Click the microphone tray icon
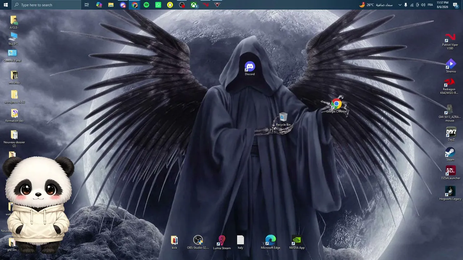 point(405,5)
